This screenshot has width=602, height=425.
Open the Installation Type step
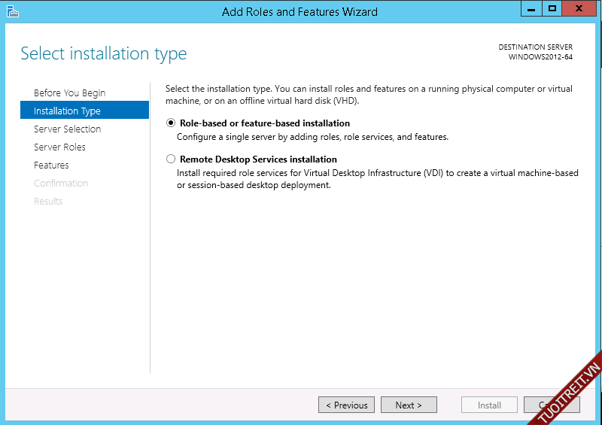(67, 111)
